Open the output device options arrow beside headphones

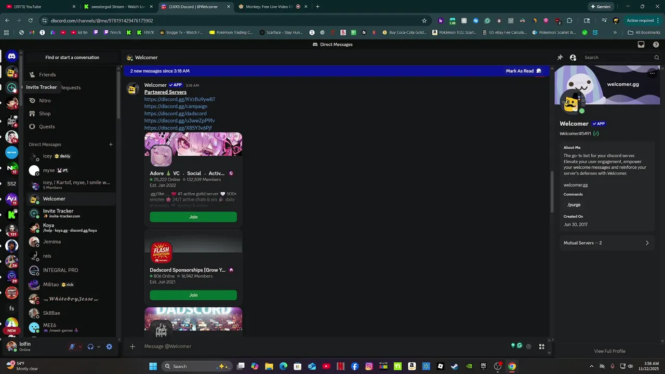[99, 346]
